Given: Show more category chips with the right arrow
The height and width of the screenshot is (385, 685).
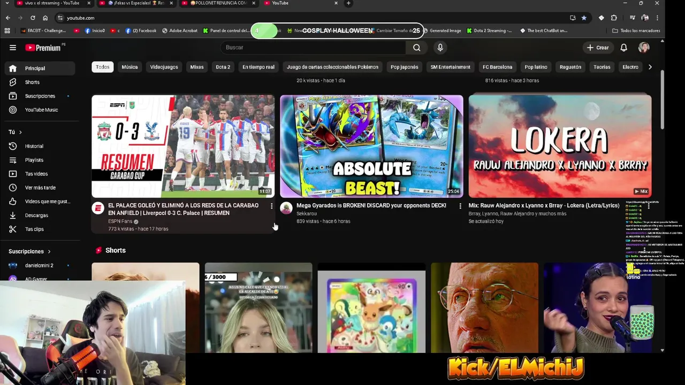Looking at the screenshot, I should pyautogui.click(x=650, y=67).
